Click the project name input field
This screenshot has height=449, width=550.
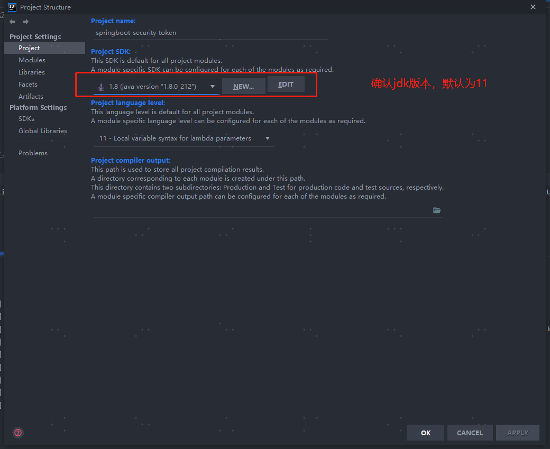click(212, 33)
